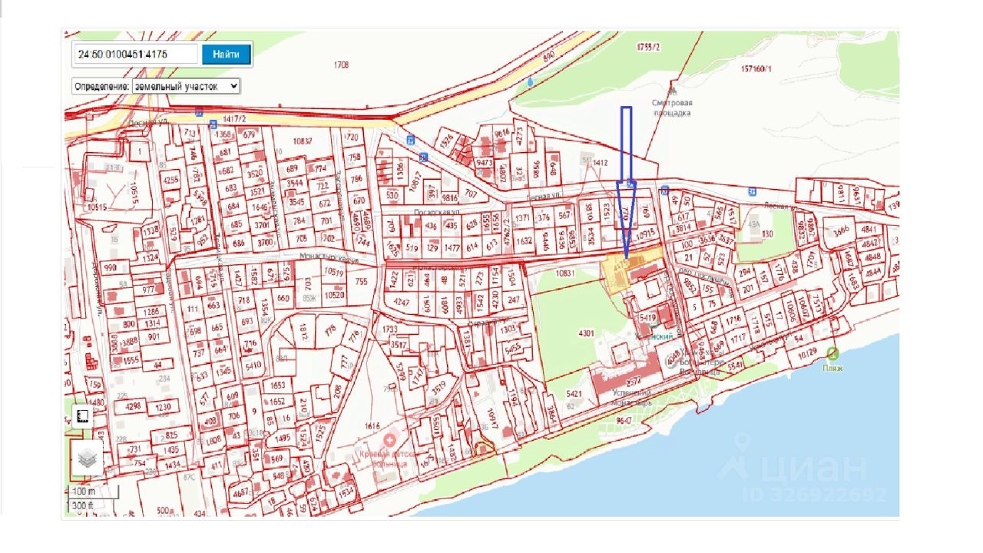Select parcel 10837

point(303,141)
